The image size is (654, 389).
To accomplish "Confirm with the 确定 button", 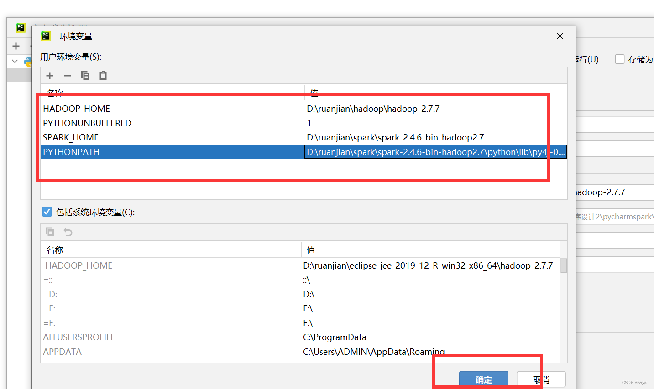I will point(484,379).
